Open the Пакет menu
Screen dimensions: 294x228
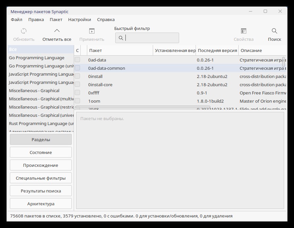(x=56, y=20)
